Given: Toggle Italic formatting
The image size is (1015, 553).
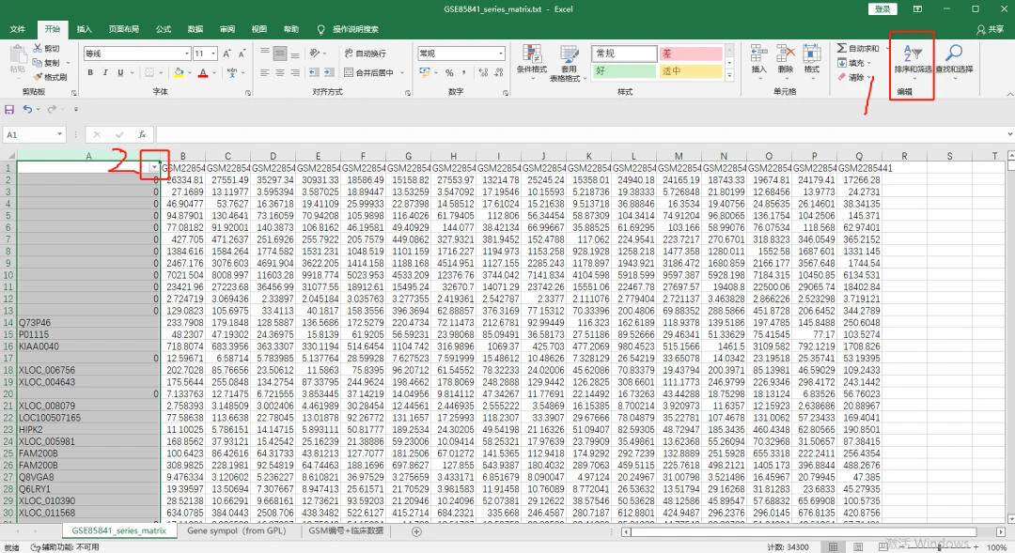Looking at the screenshot, I should 105,72.
